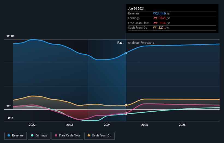Click the 'Analysts Forecasts' label

pyautogui.click(x=141, y=43)
